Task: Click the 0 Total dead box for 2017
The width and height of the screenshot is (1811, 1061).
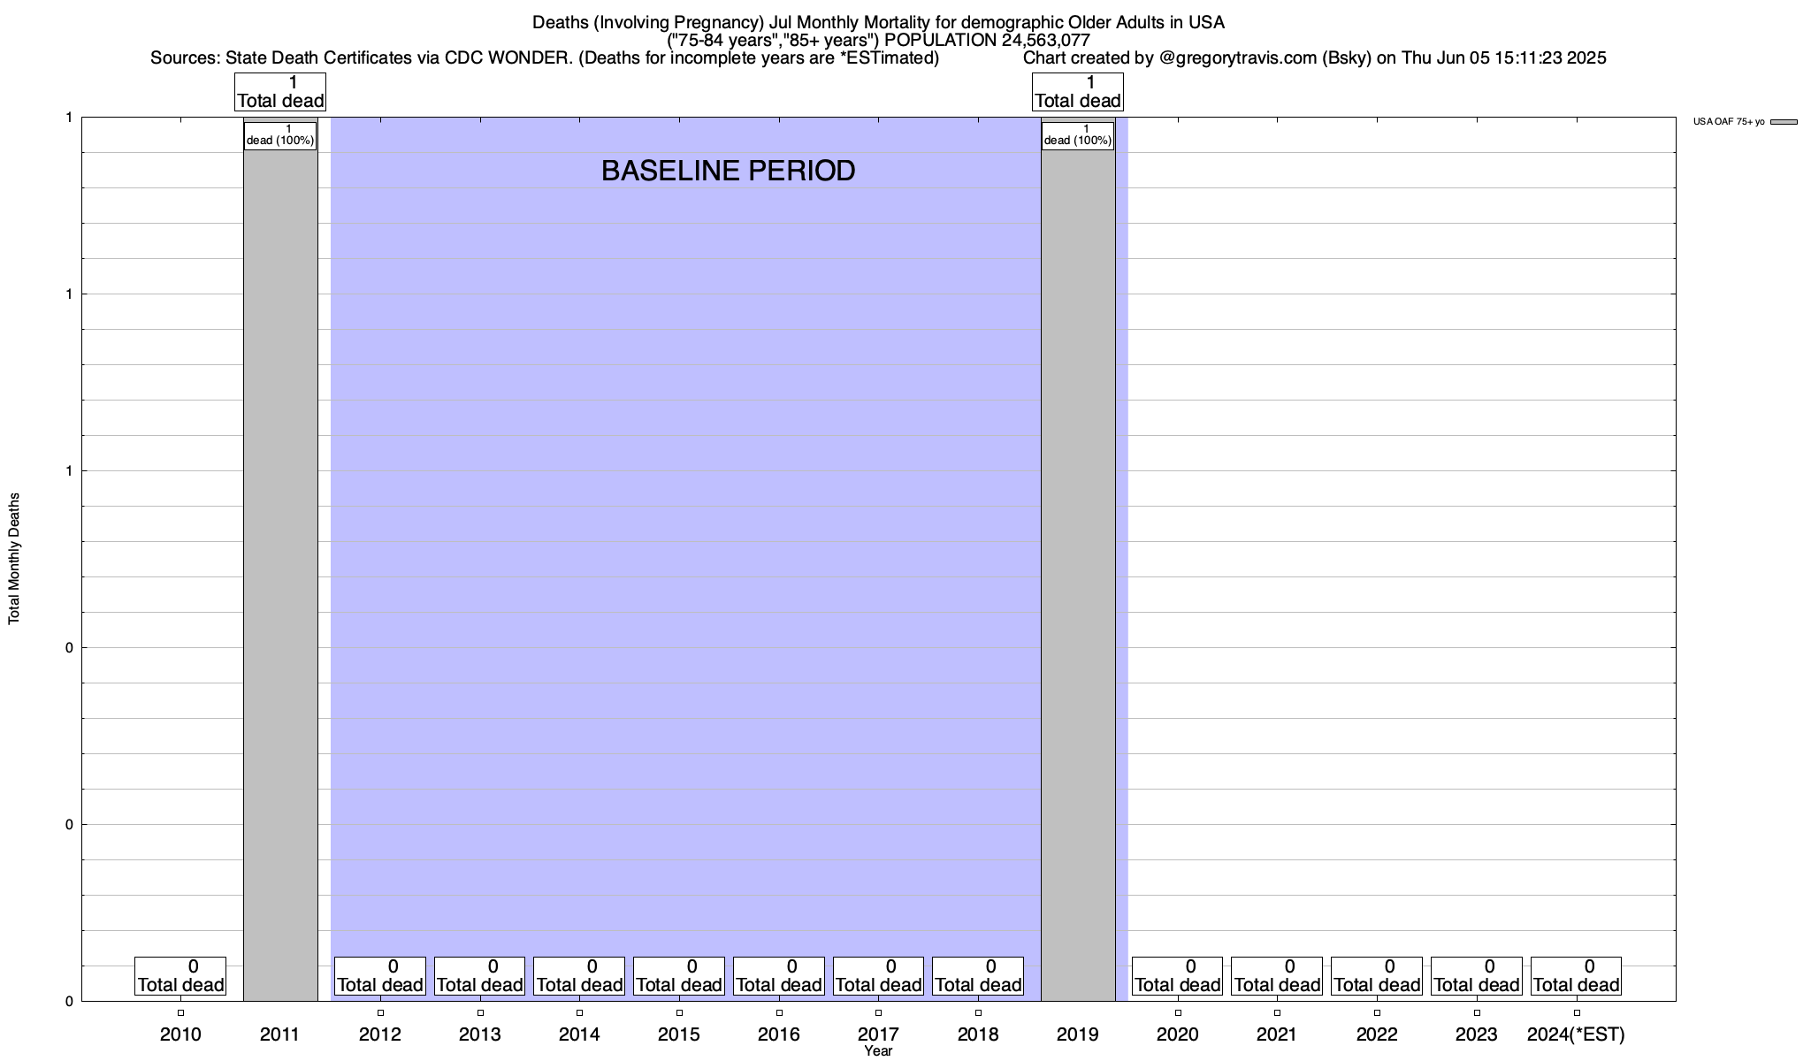Action: [878, 976]
